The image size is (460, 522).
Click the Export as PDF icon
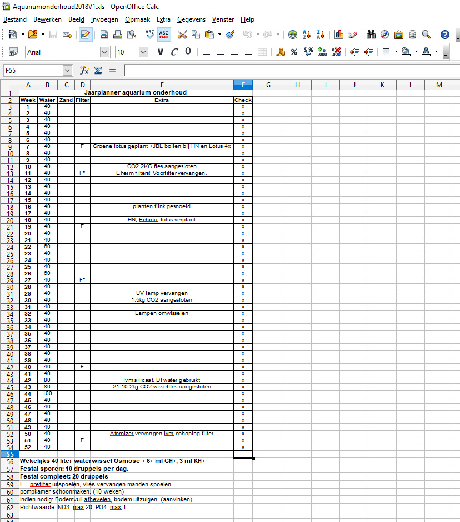[x=104, y=35]
